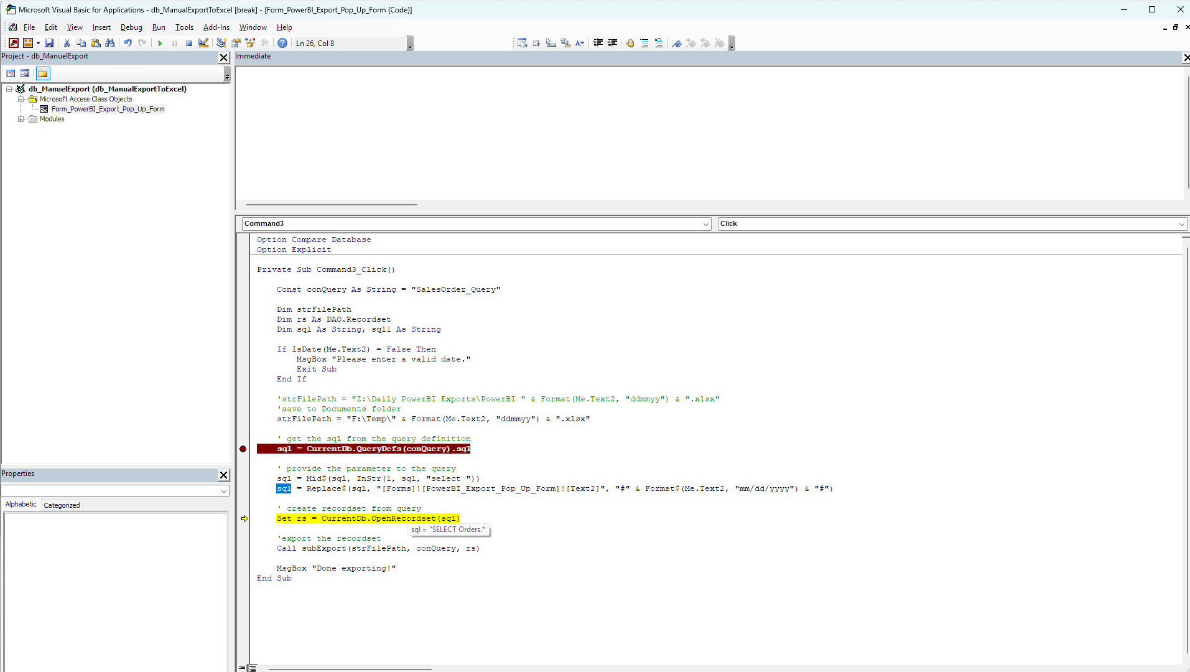
Task: Click the Outdent icon
Action: pyautogui.click(x=612, y=43)
